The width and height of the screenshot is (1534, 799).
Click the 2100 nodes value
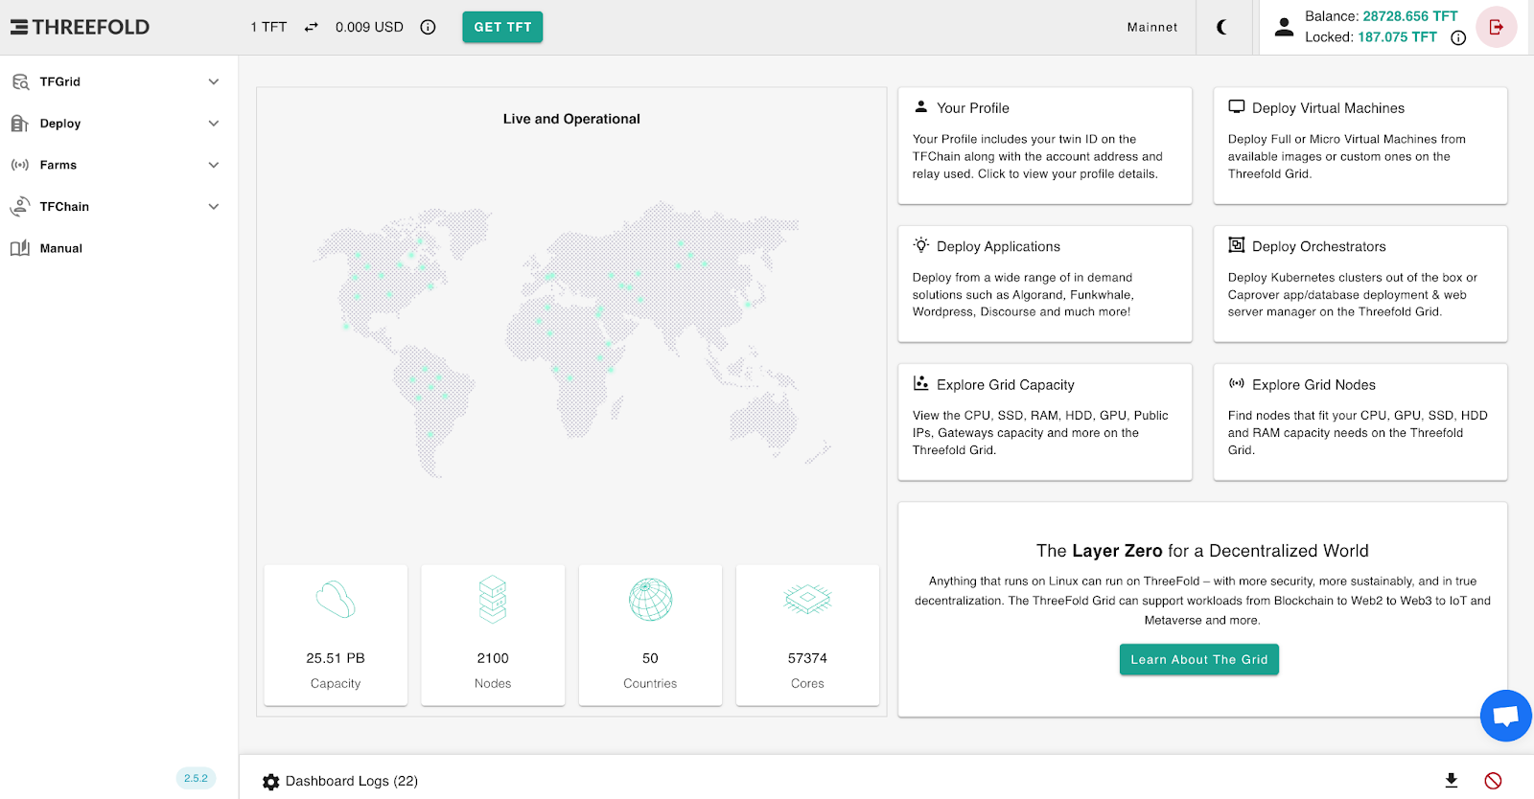click(x=493, y=658)
